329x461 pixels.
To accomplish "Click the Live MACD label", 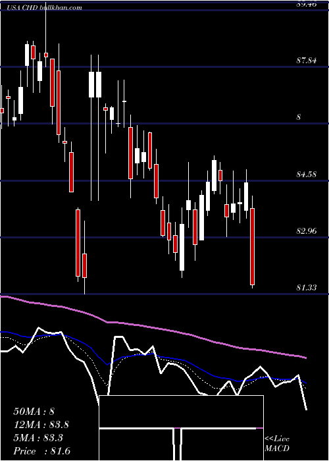I will click(x=277, y=444).
